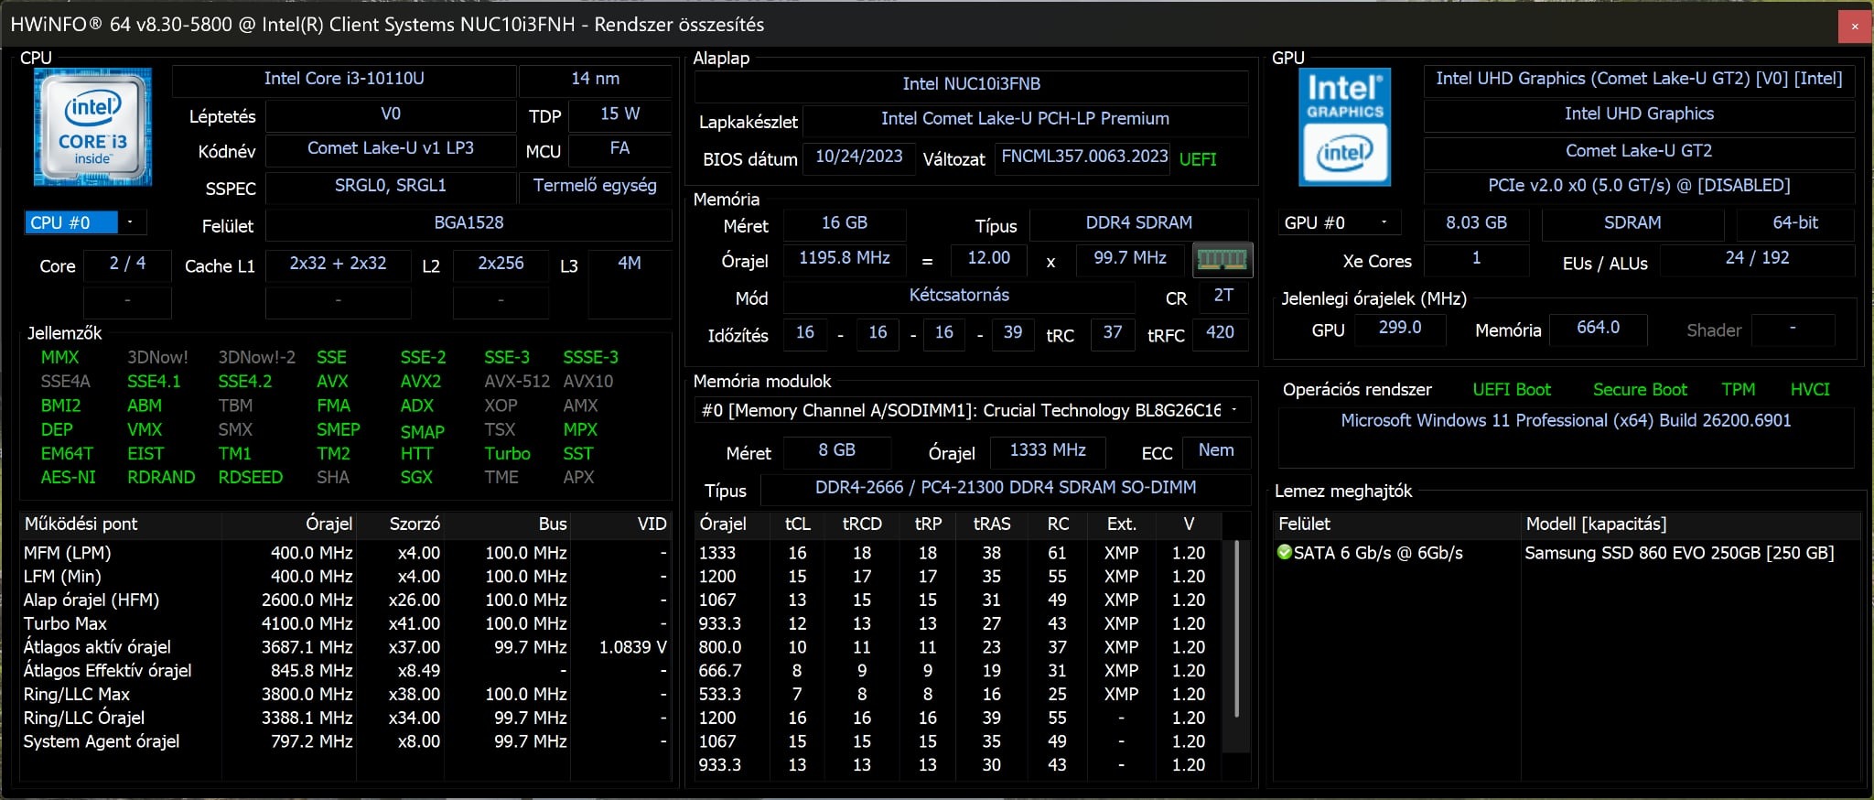Click the Samsung SSD 860 EVO 250GB entry
Image resolution: width=1874 pixels, height=800 pixels.
(1679, 553)
